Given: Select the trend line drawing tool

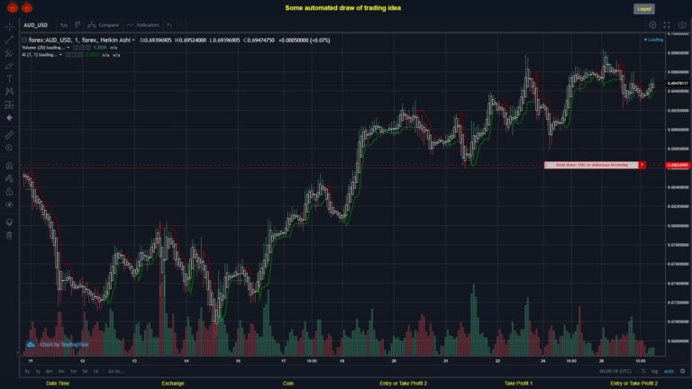Looking at the screenshot, I should [9, 41].
